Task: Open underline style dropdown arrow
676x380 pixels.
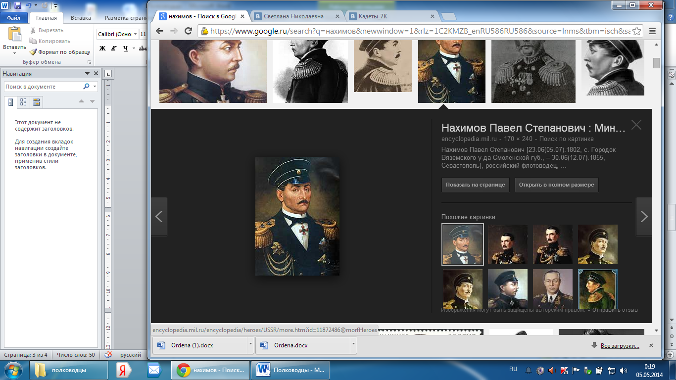Action: 133,48
